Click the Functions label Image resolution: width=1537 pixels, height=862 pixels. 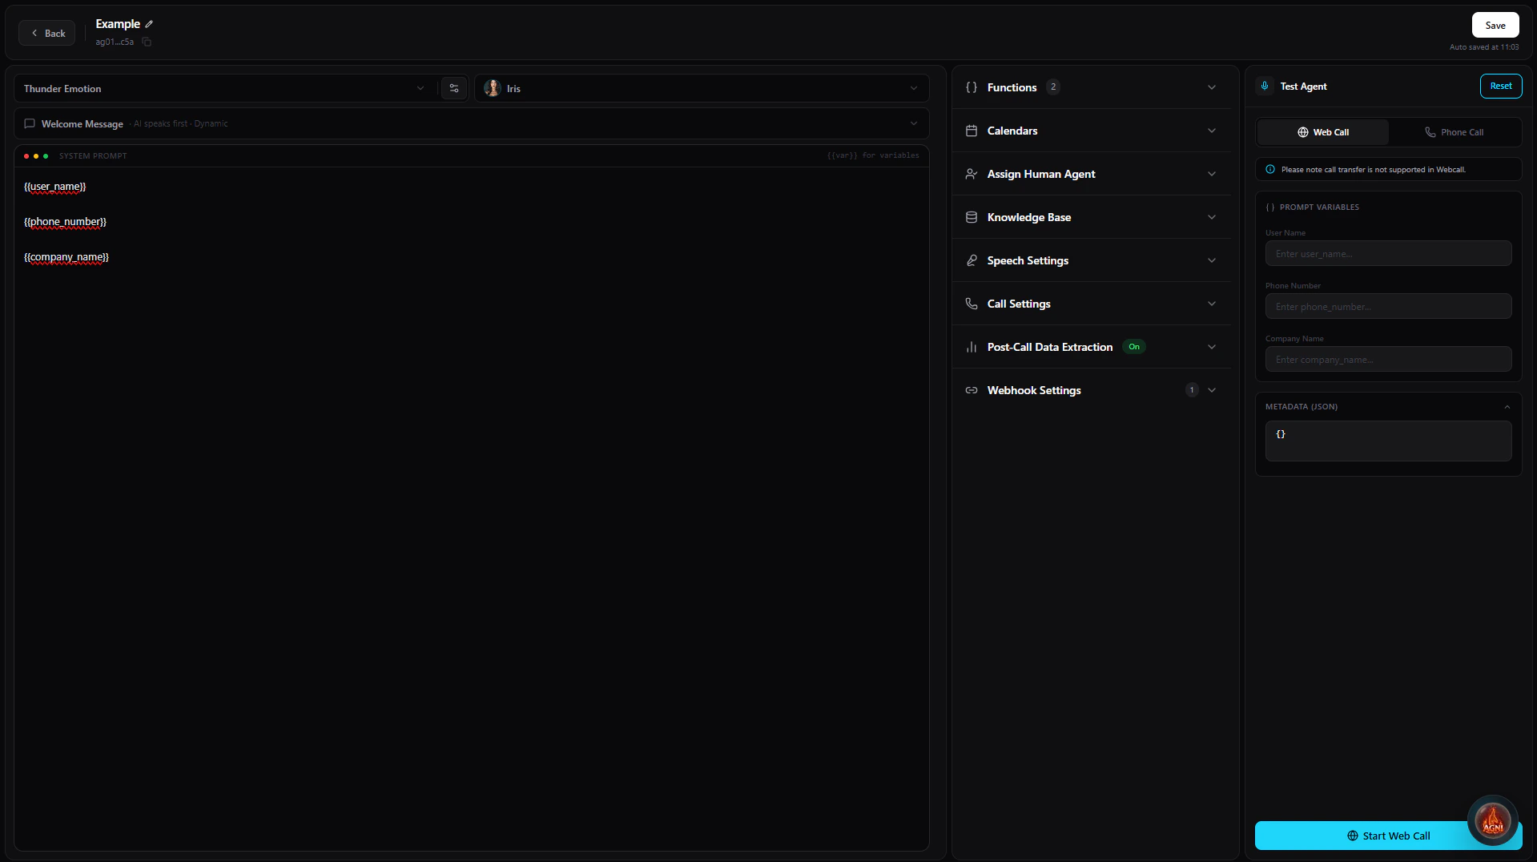click(1012, 87)
